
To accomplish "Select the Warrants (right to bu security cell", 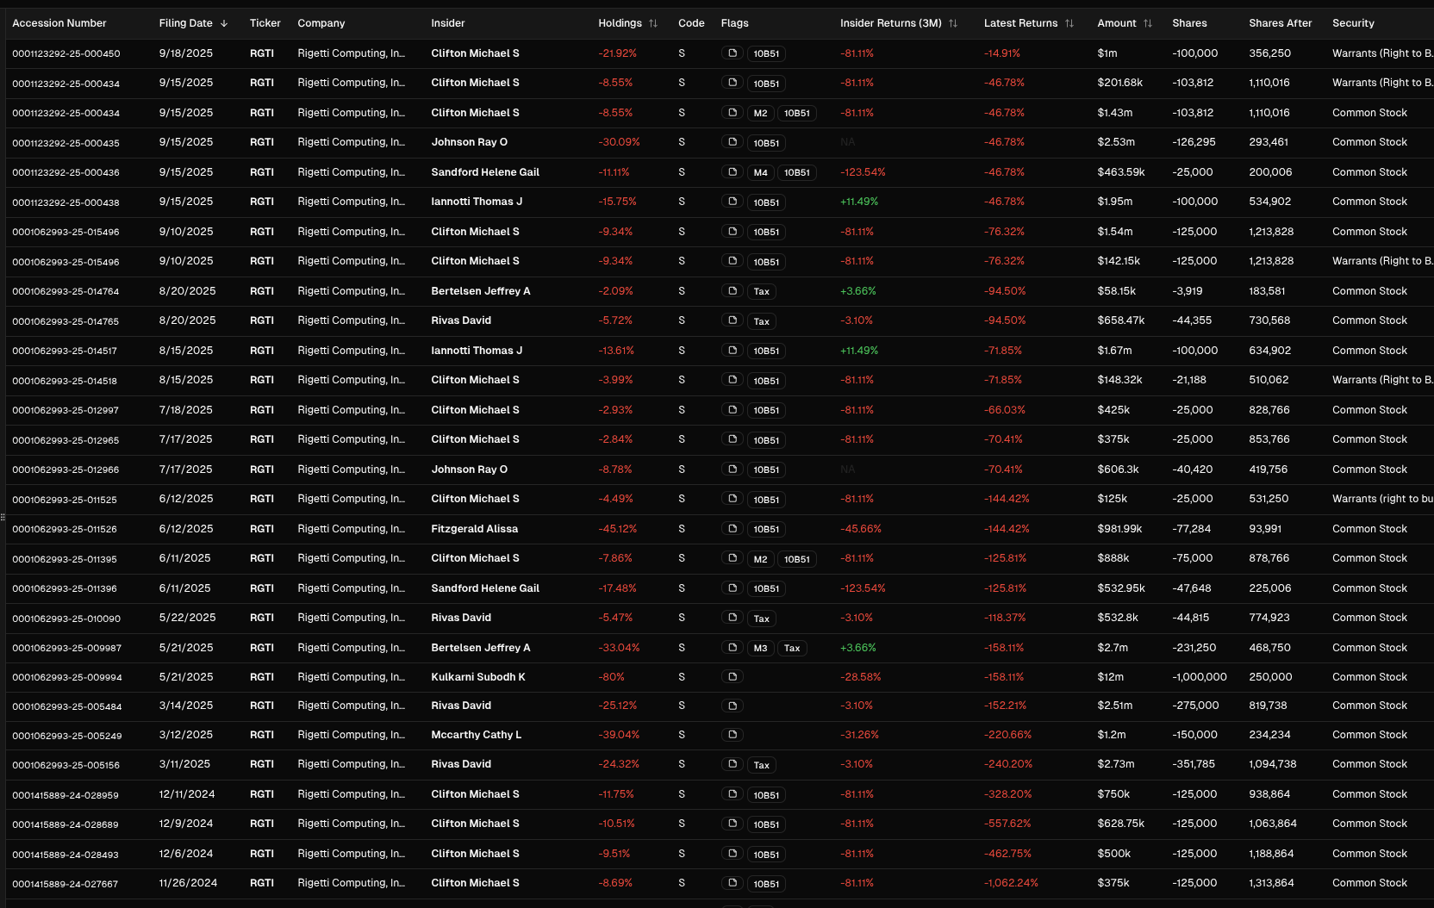I will click(1382, 499).
